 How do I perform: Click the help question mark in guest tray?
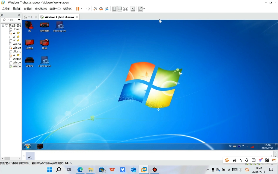point(239,146)
